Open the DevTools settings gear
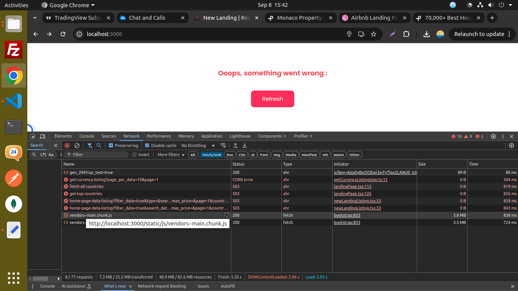Screen dimensions: 518x291 coord(493,136)
